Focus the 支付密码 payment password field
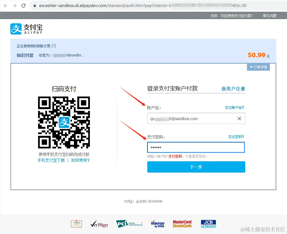Viewport: 287px width, 234px height. 196,147
